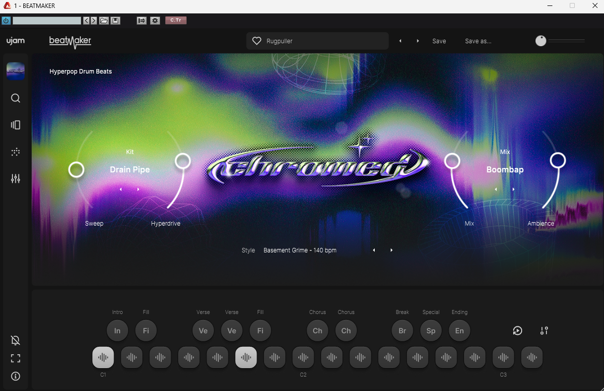This screenshot has width=604, height=391.
Task: Click the Sweep knob
Action: [76, 170]
